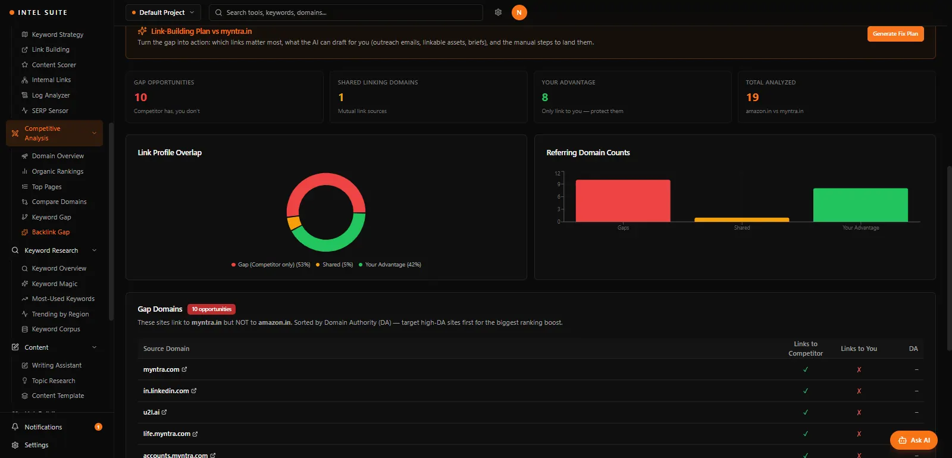Click the green Your Advantage legend item
The image size is (952, 458).
[390, 265]
